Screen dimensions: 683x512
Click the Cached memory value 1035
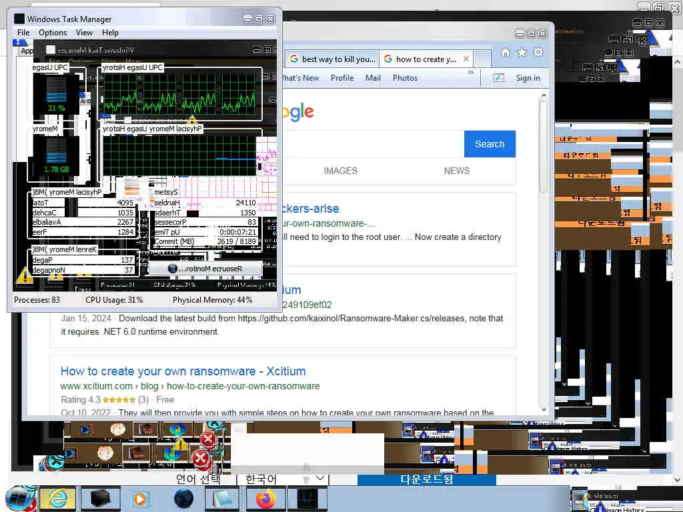click(x=125, y=213)
